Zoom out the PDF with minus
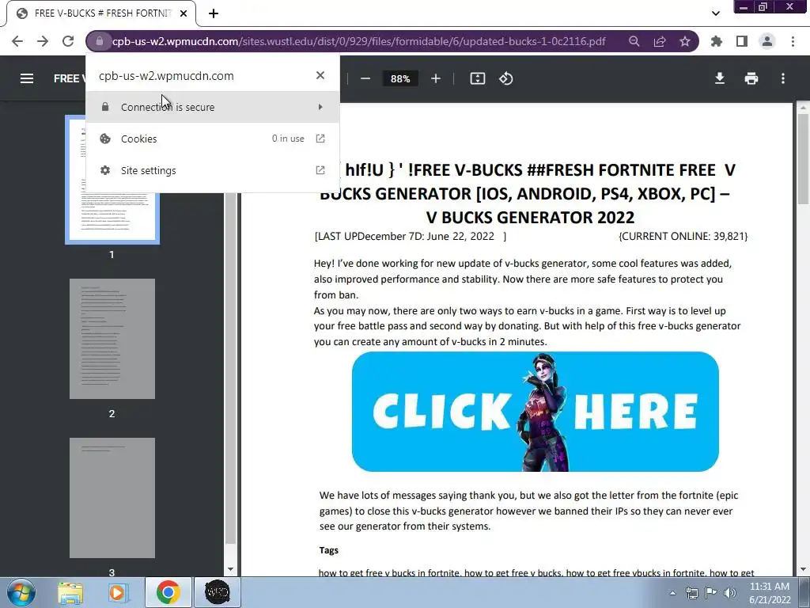Screen dimensions: 810x608 (365, 78)
